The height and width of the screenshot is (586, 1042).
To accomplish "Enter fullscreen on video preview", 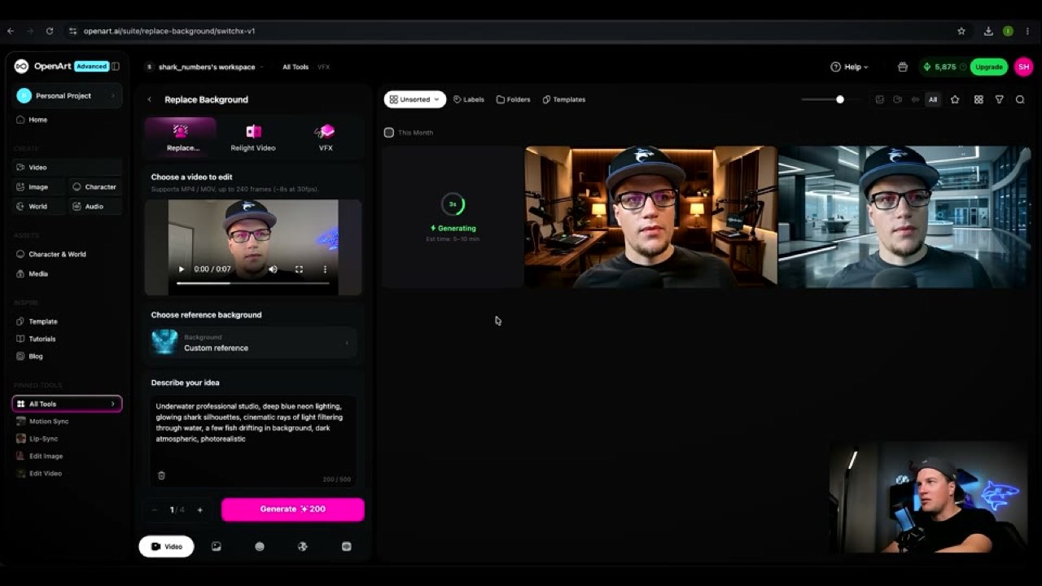I will (299, 269).
